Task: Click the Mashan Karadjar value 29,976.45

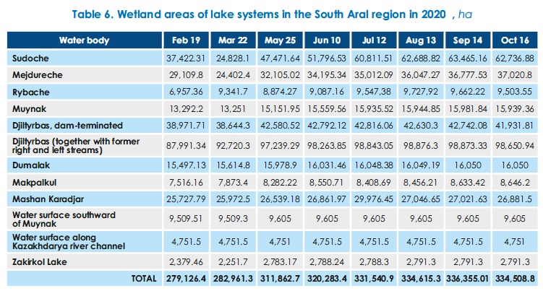Action: click(373, 198)
